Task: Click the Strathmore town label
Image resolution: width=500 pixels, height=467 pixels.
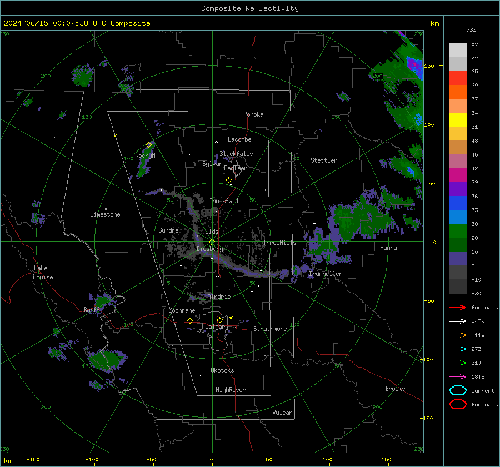Action: (x=270, y=329)
